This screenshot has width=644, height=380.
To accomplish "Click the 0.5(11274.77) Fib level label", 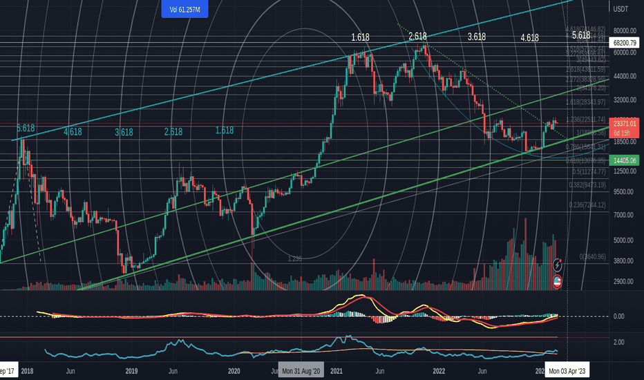I will 589,172.
